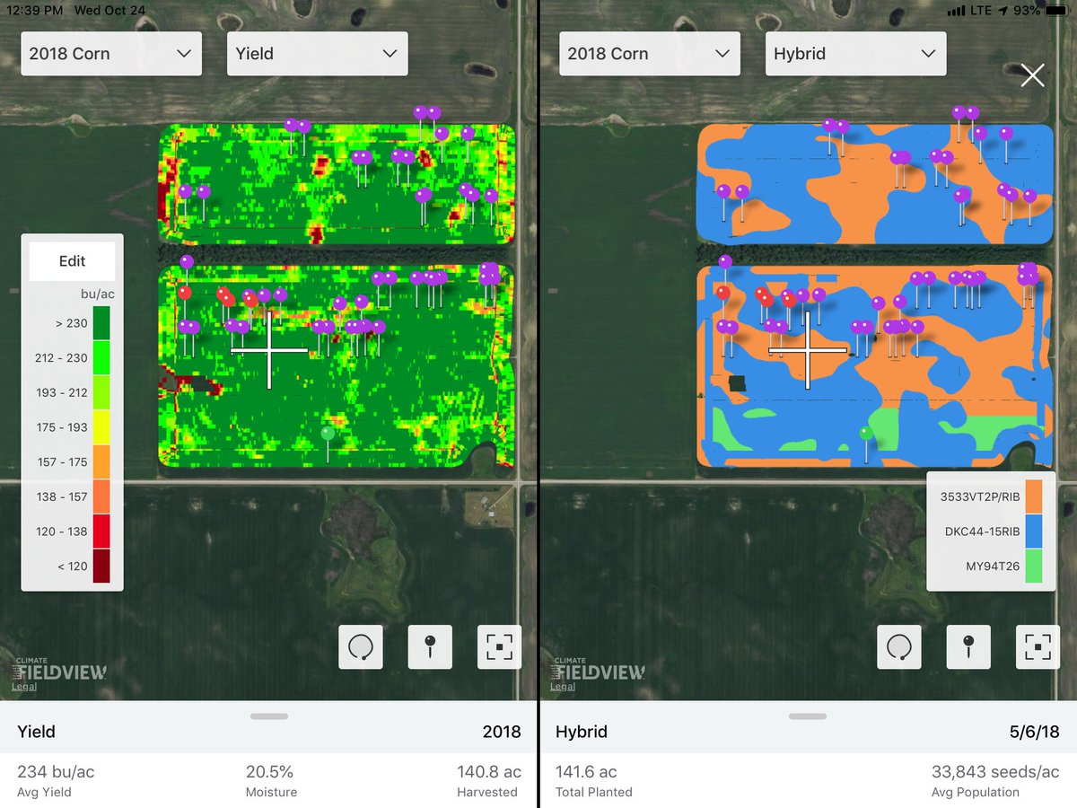The image size is (1077, 808).
Task: Tap the 193 - 212 legend swatch
Action: (101, 392)
